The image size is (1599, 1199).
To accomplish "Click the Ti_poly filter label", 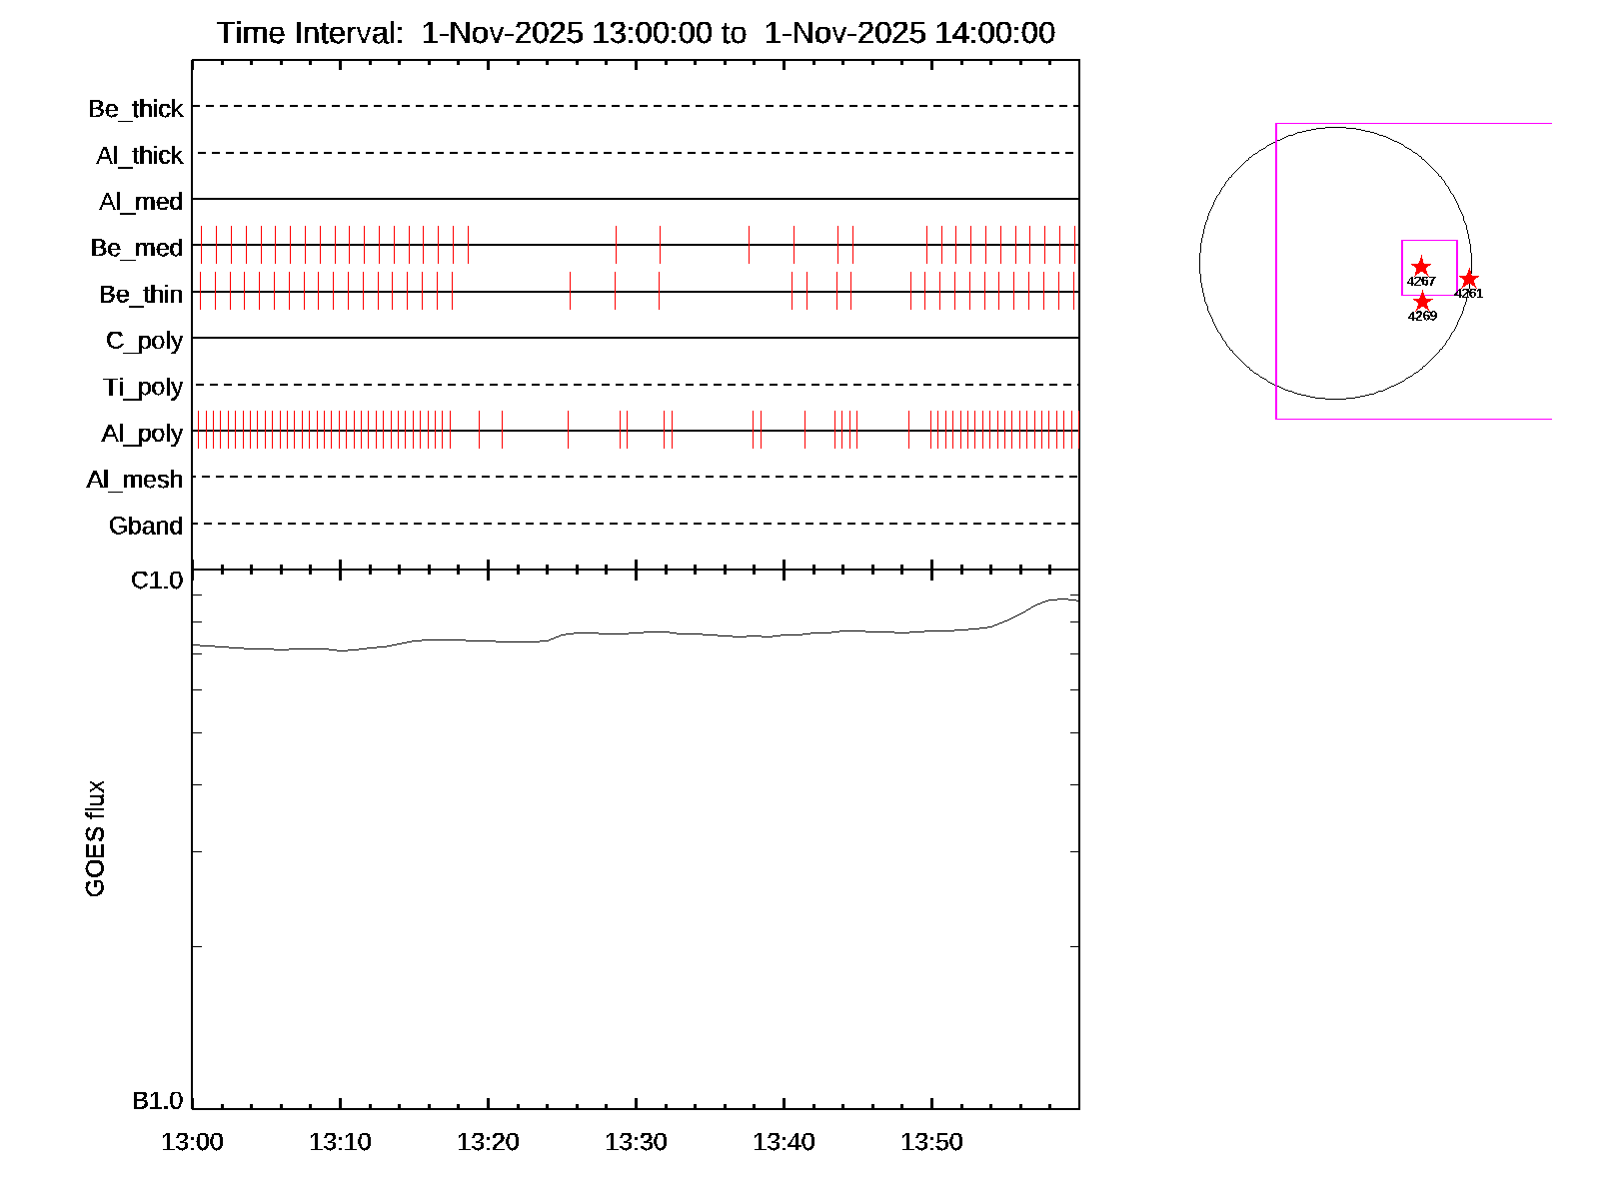I will 143,388.
